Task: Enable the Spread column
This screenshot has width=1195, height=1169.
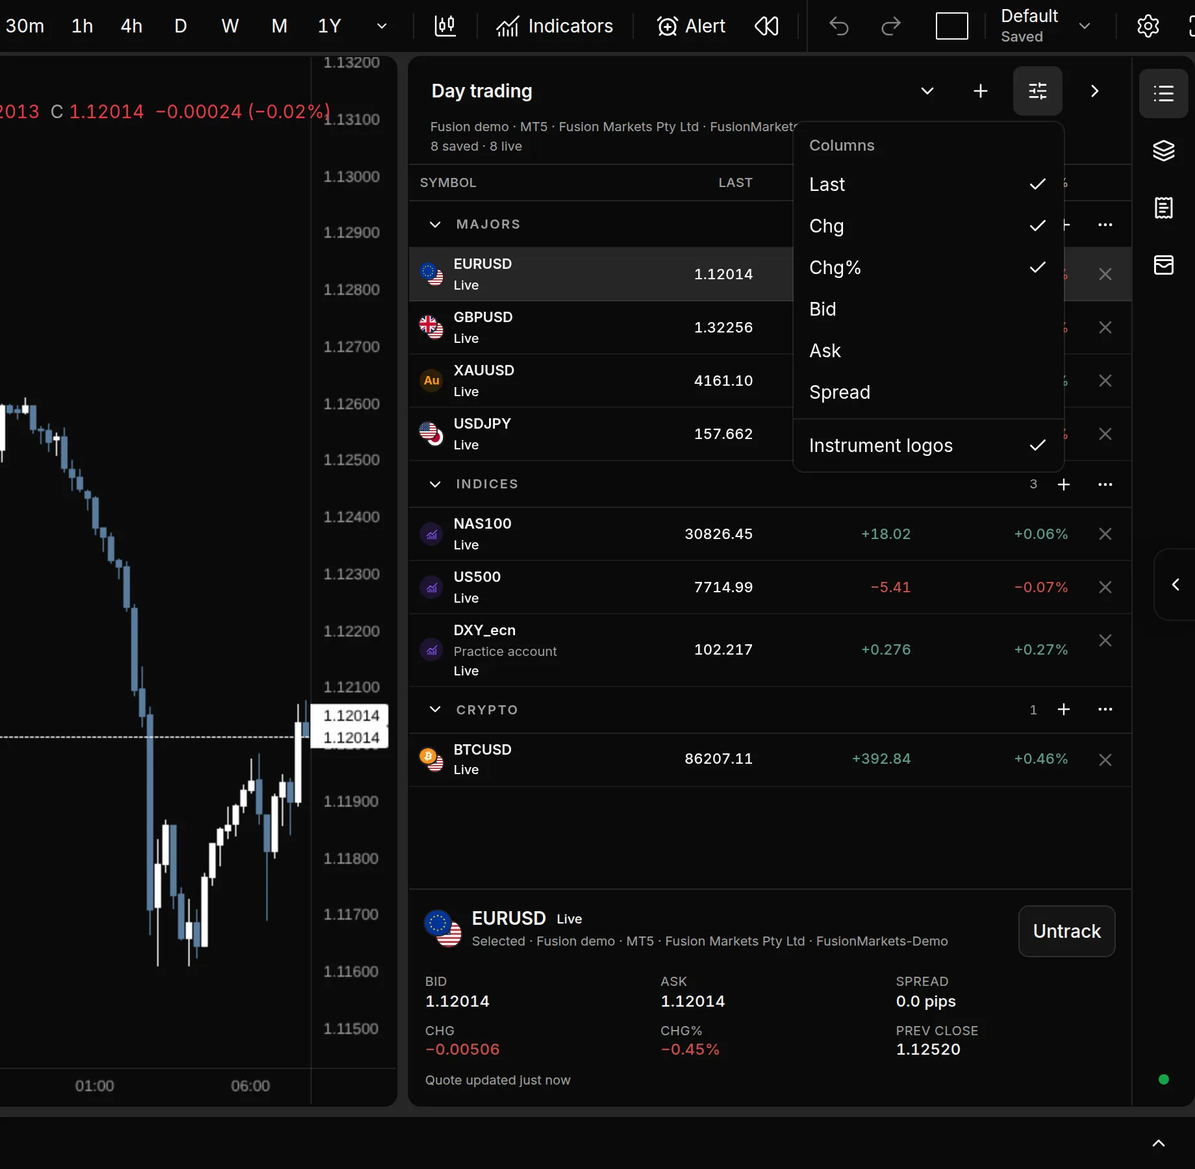Action: [x=929, y=392]
